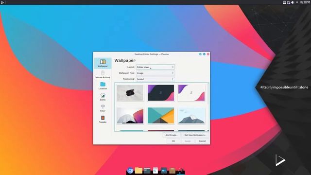Click the Add Image... button
This screenshot has height=175, width=311.
click(x=172, y=135)
